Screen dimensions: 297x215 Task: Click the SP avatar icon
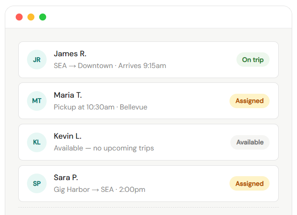(37, 184)
